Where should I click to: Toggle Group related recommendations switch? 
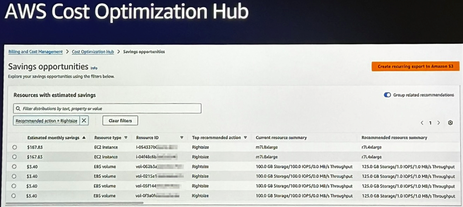pyautogui.click(x=387, y=95)
